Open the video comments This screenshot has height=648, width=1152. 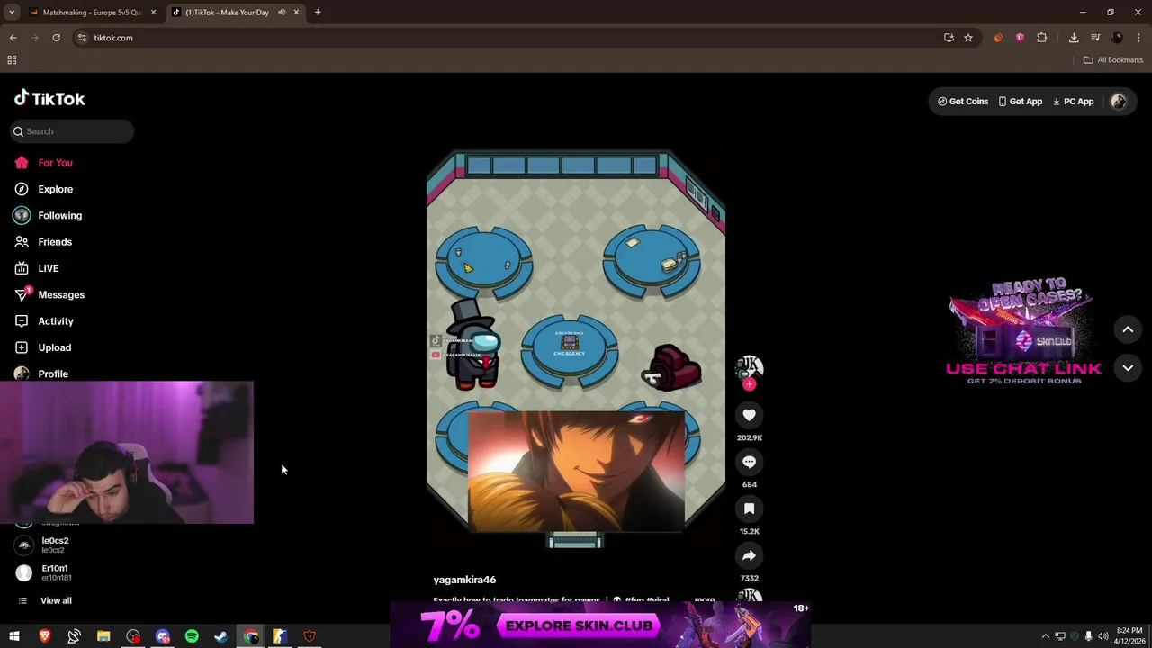click(x=749, y=462)
